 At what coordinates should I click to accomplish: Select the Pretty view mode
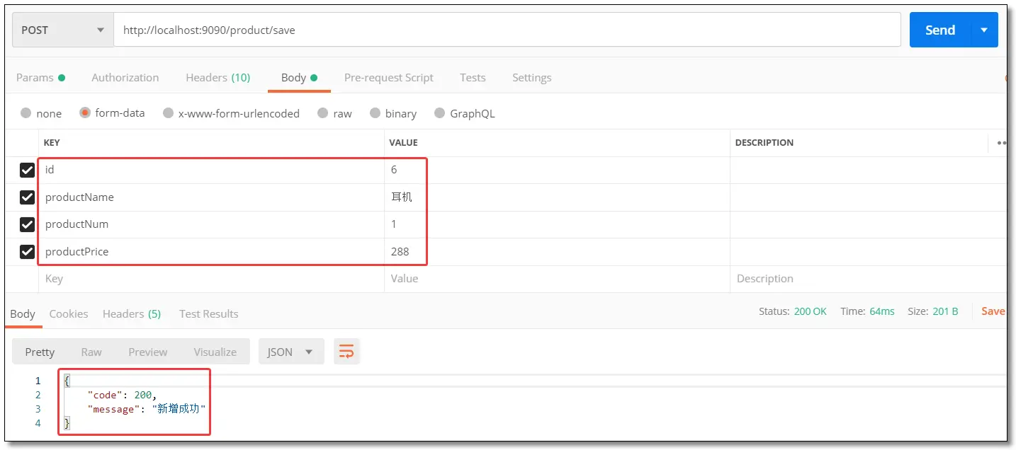click(40, 352)
